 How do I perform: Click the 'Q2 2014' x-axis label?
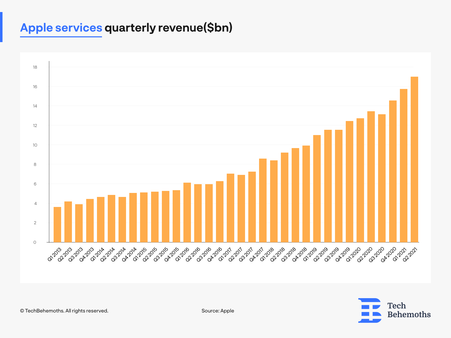pyautogui.click(x=108, y=255)
